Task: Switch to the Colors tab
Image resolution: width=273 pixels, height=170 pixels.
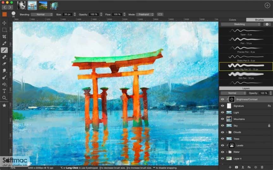Action: tap(233, 20)
